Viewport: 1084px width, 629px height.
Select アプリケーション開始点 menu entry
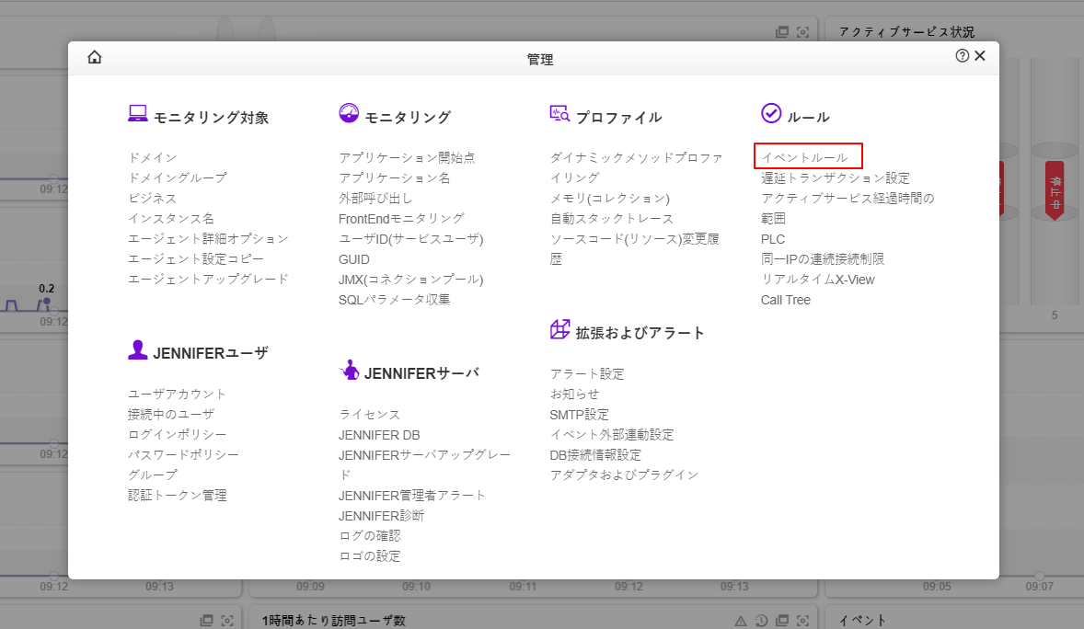[x=407, y=157]
